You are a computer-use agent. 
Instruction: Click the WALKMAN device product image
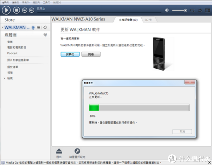(x=159, y=54)
